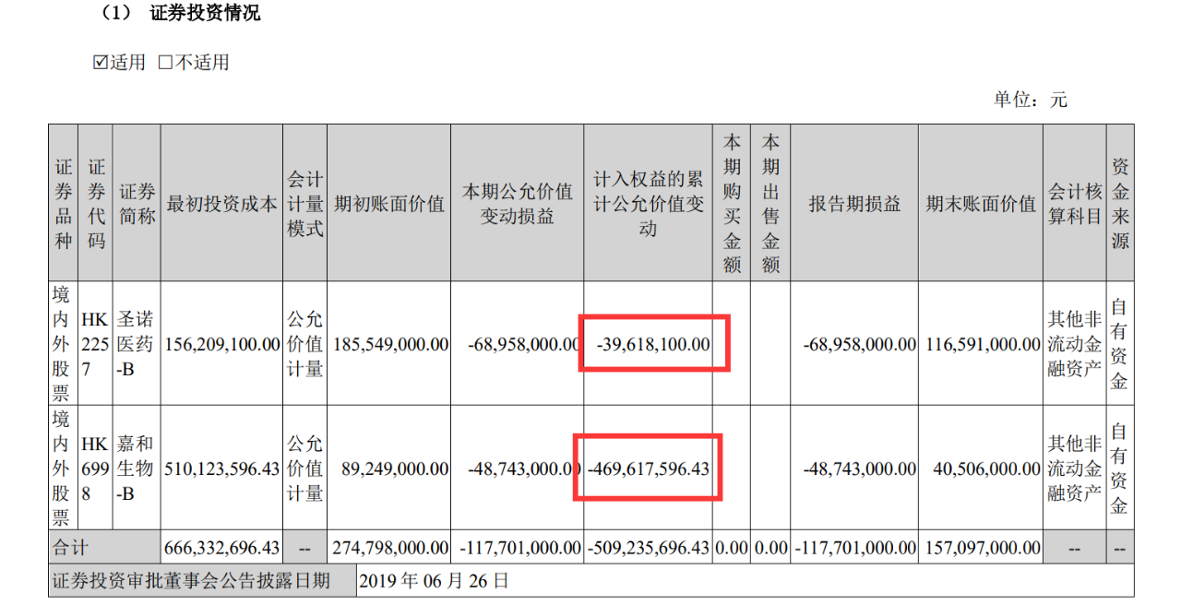Select the 期末账面价值 column header
Image resolution: width=1181 pixels, height=605 pixels.
tap(981, 205)
